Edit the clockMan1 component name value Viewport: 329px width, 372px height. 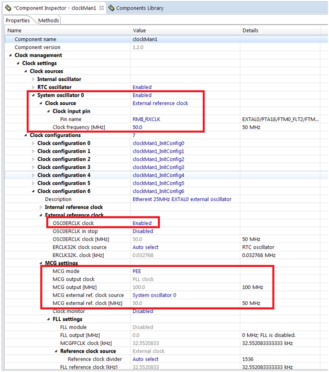point(145,39)
